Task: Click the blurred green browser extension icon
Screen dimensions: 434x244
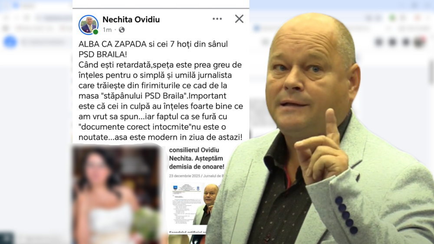Action: [x=392, y=18]
